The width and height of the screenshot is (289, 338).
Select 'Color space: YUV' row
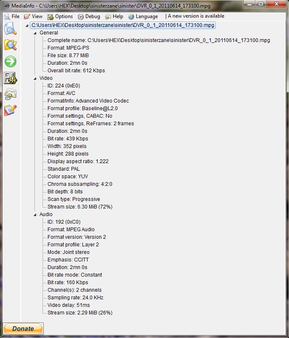tap(68, 176)
